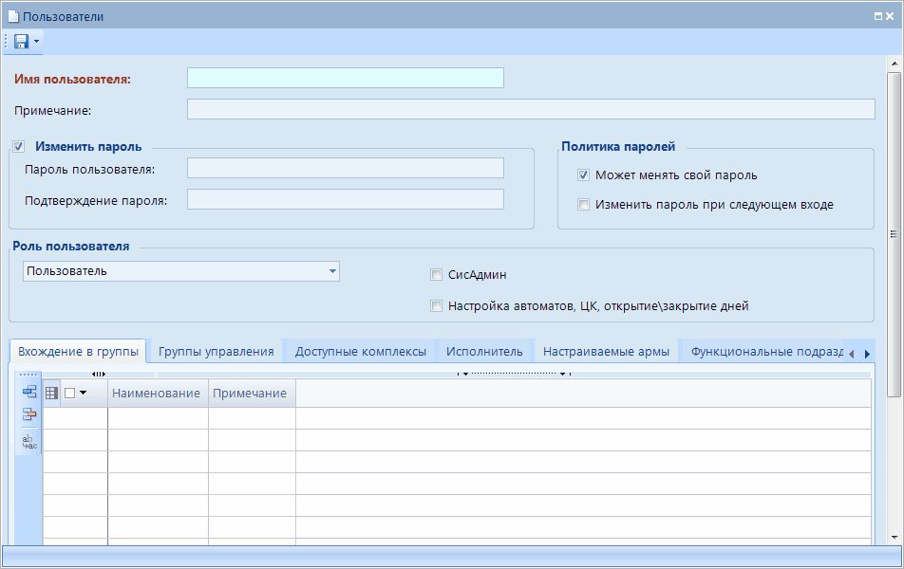This screenshot has height=569, width=904.
Task: Click the Save floppy disk icon
Action: (21, 42)
